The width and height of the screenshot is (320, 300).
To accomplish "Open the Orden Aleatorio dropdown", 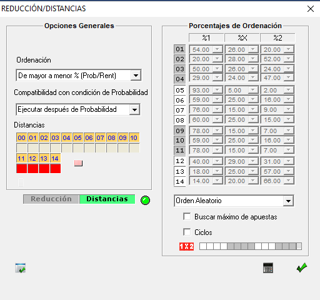I will click(288, 201).
